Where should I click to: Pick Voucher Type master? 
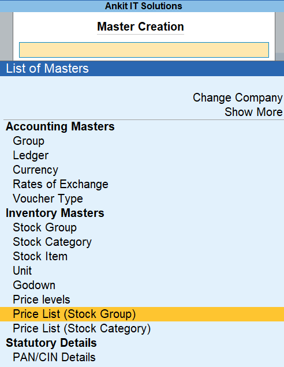[48, 199]
